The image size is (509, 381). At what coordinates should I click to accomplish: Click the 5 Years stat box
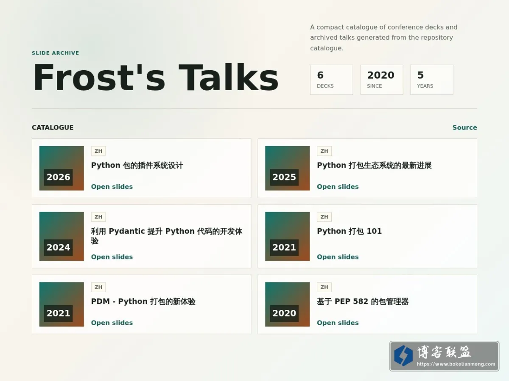click(x=431, y=80)
